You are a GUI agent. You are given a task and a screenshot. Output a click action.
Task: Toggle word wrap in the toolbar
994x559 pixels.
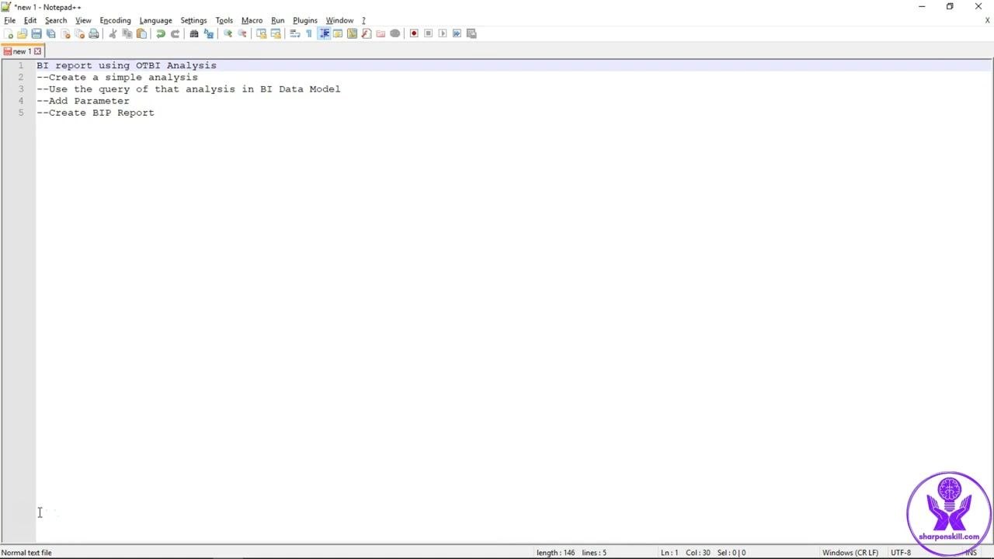(x=295, y=33)
